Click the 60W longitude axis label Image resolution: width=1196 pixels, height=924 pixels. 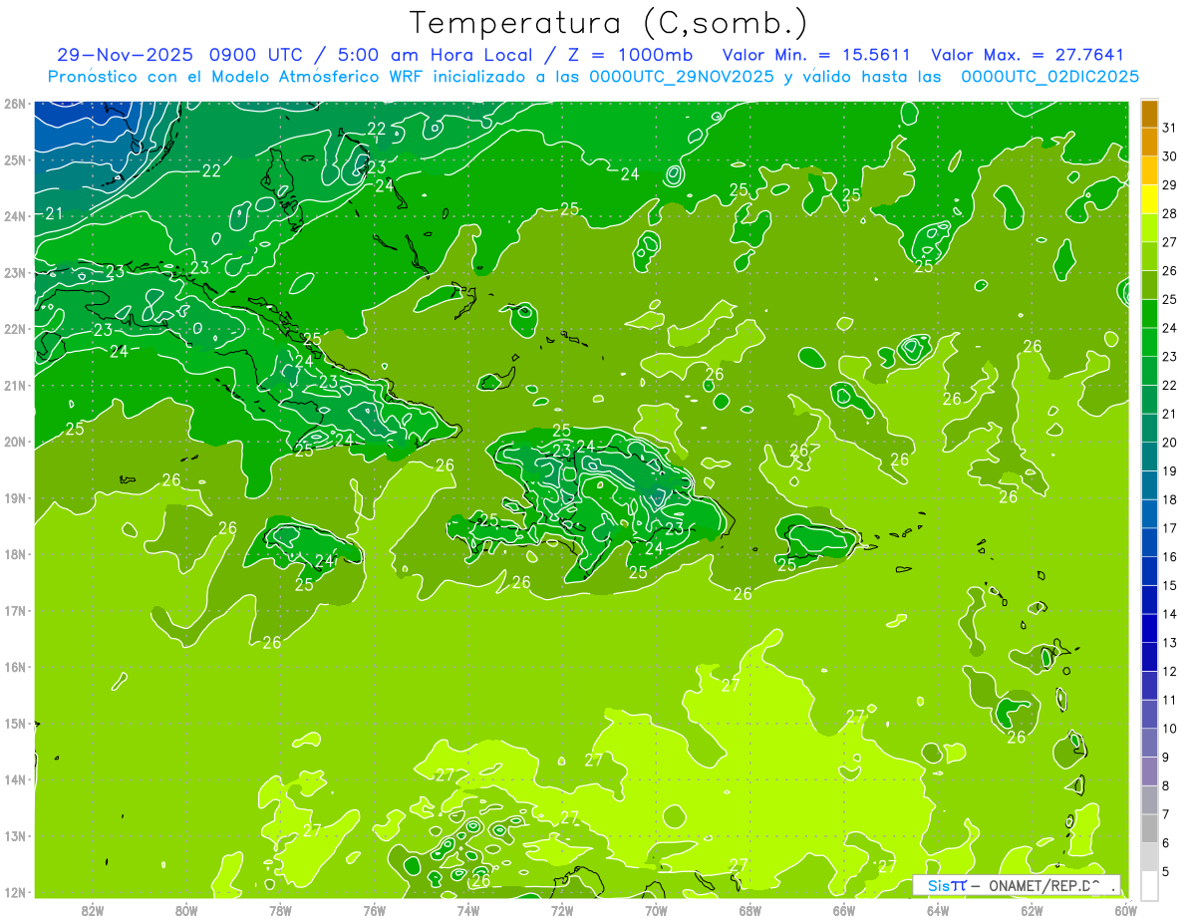point(1126,909)
